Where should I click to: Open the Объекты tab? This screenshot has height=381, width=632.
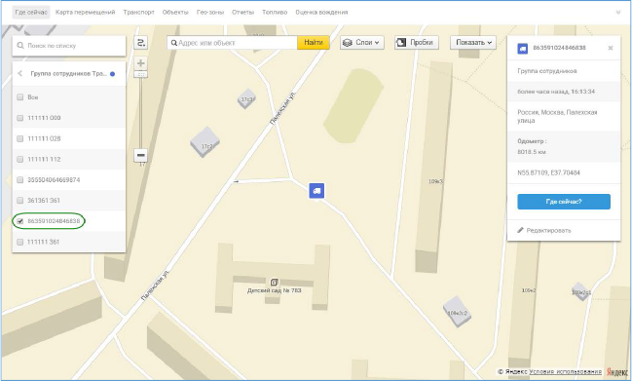pos(175,13)
